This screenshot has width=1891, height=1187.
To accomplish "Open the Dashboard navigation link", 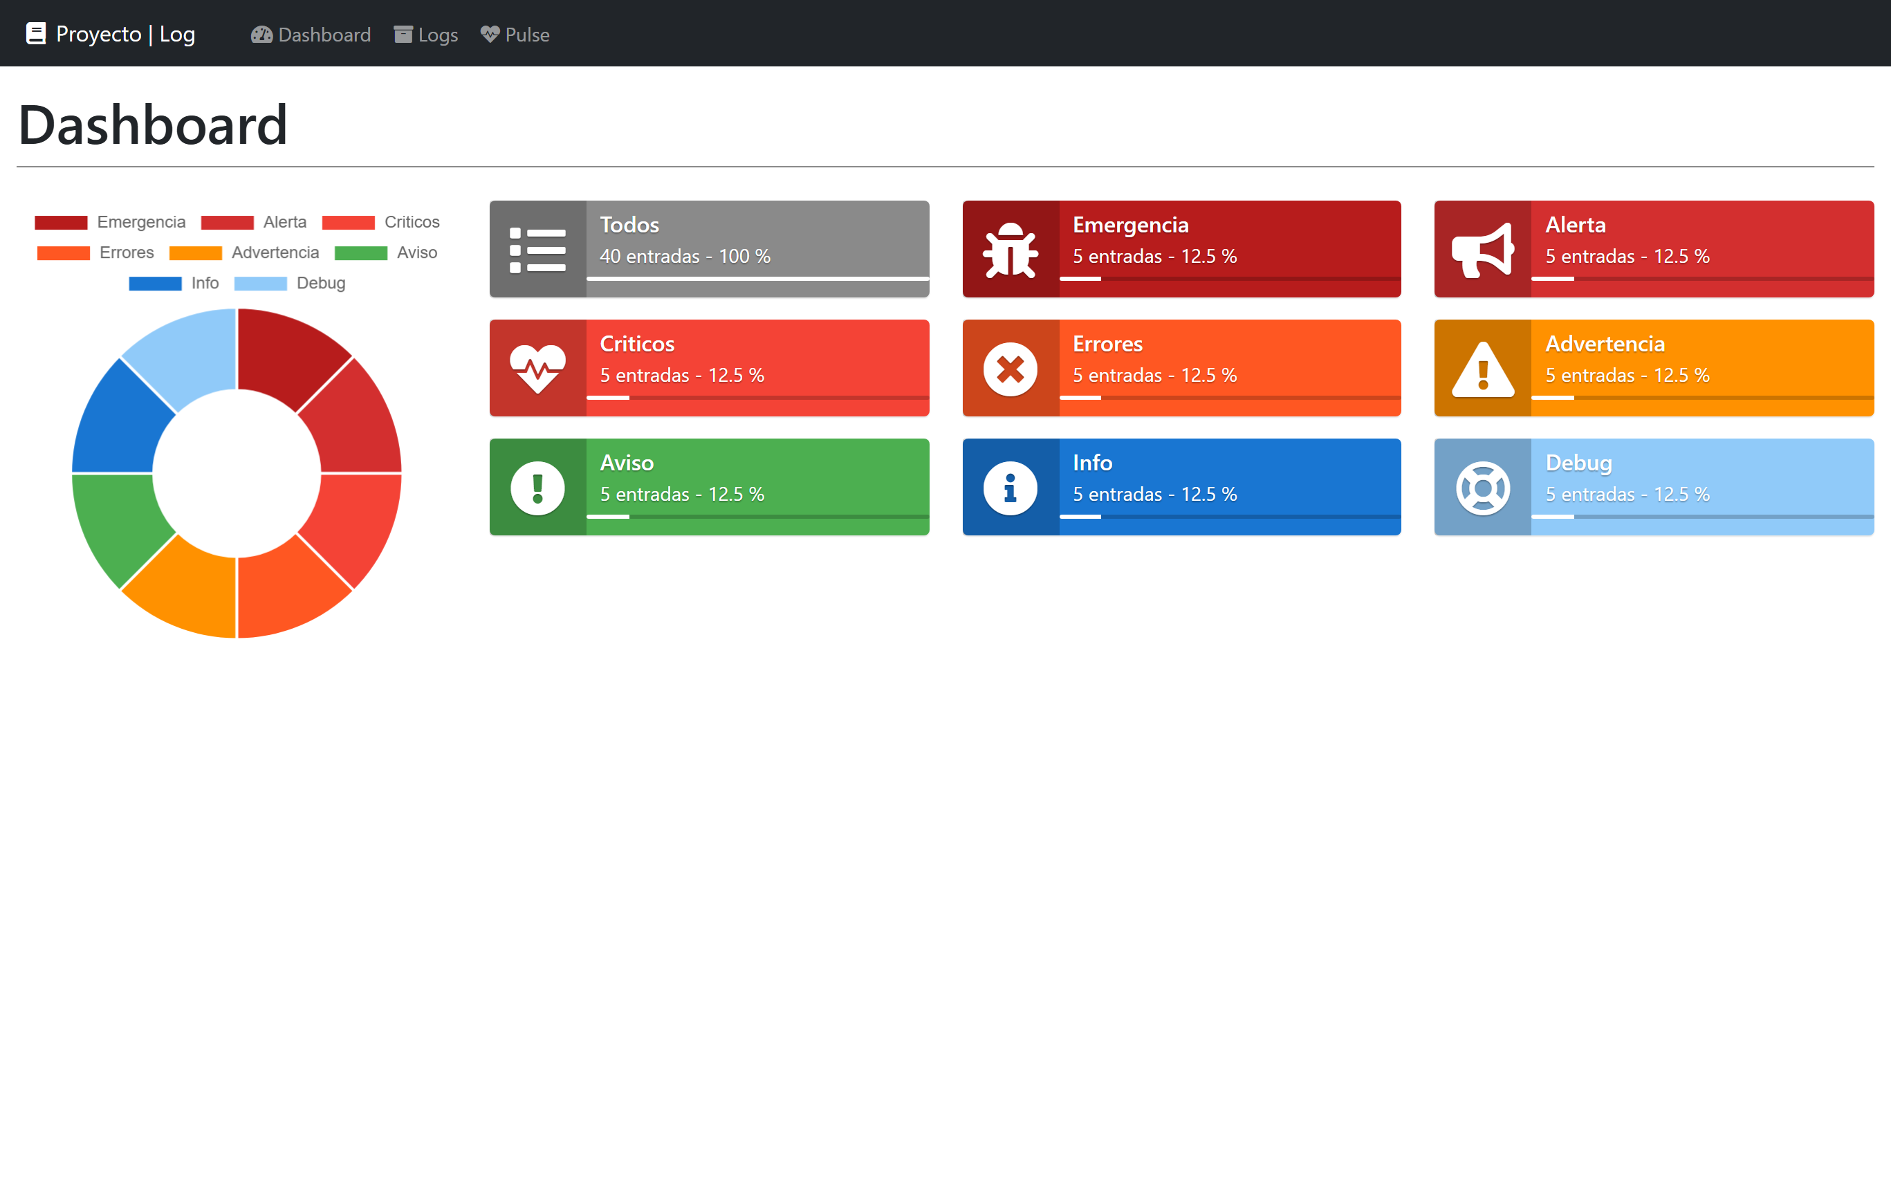I will point(311,35).
